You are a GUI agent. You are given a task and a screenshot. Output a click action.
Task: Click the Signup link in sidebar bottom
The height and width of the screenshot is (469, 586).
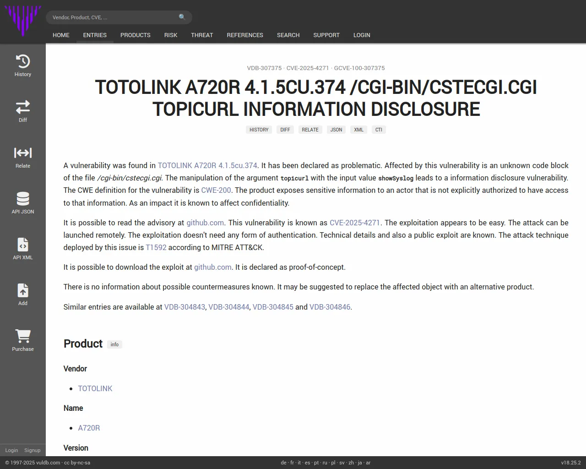point(33,450)
